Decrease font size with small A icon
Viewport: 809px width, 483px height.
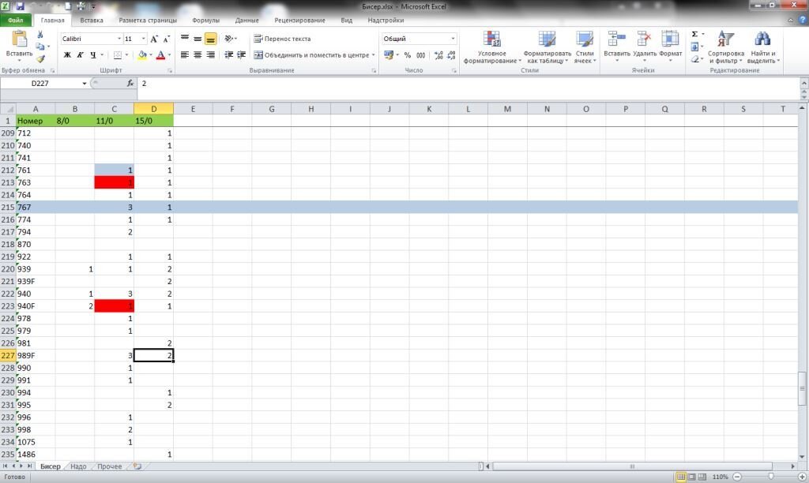click(166, 39)
